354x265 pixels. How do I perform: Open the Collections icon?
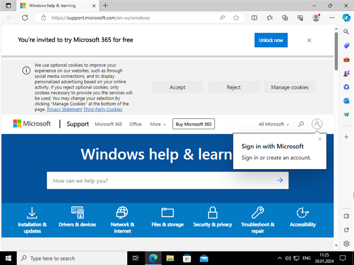tap(285, 18)
